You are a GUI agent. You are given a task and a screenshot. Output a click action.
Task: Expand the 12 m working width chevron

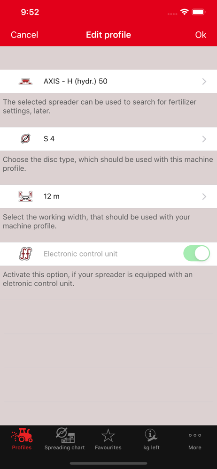coord(204,197)
